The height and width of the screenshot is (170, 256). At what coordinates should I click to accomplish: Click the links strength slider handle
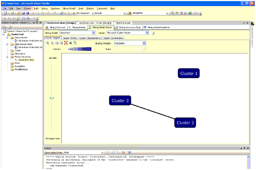52,98
